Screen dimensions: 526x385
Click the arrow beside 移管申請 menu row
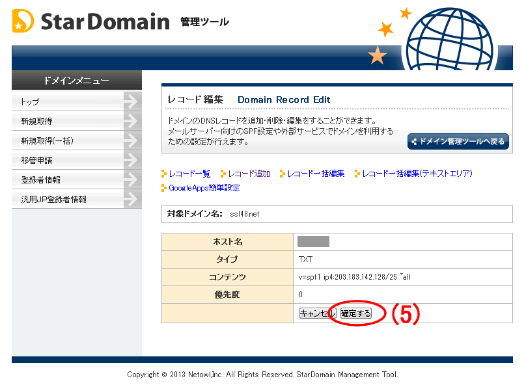click(133, 160)
